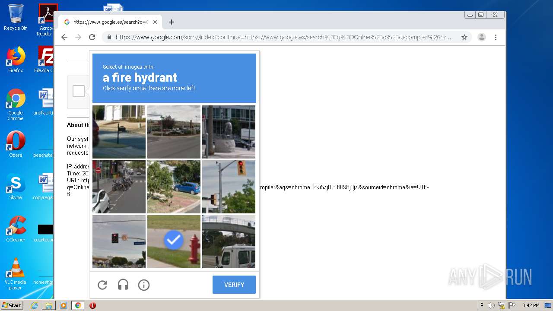
Task: Open Skype desktop shortcut
Action: 16,187
